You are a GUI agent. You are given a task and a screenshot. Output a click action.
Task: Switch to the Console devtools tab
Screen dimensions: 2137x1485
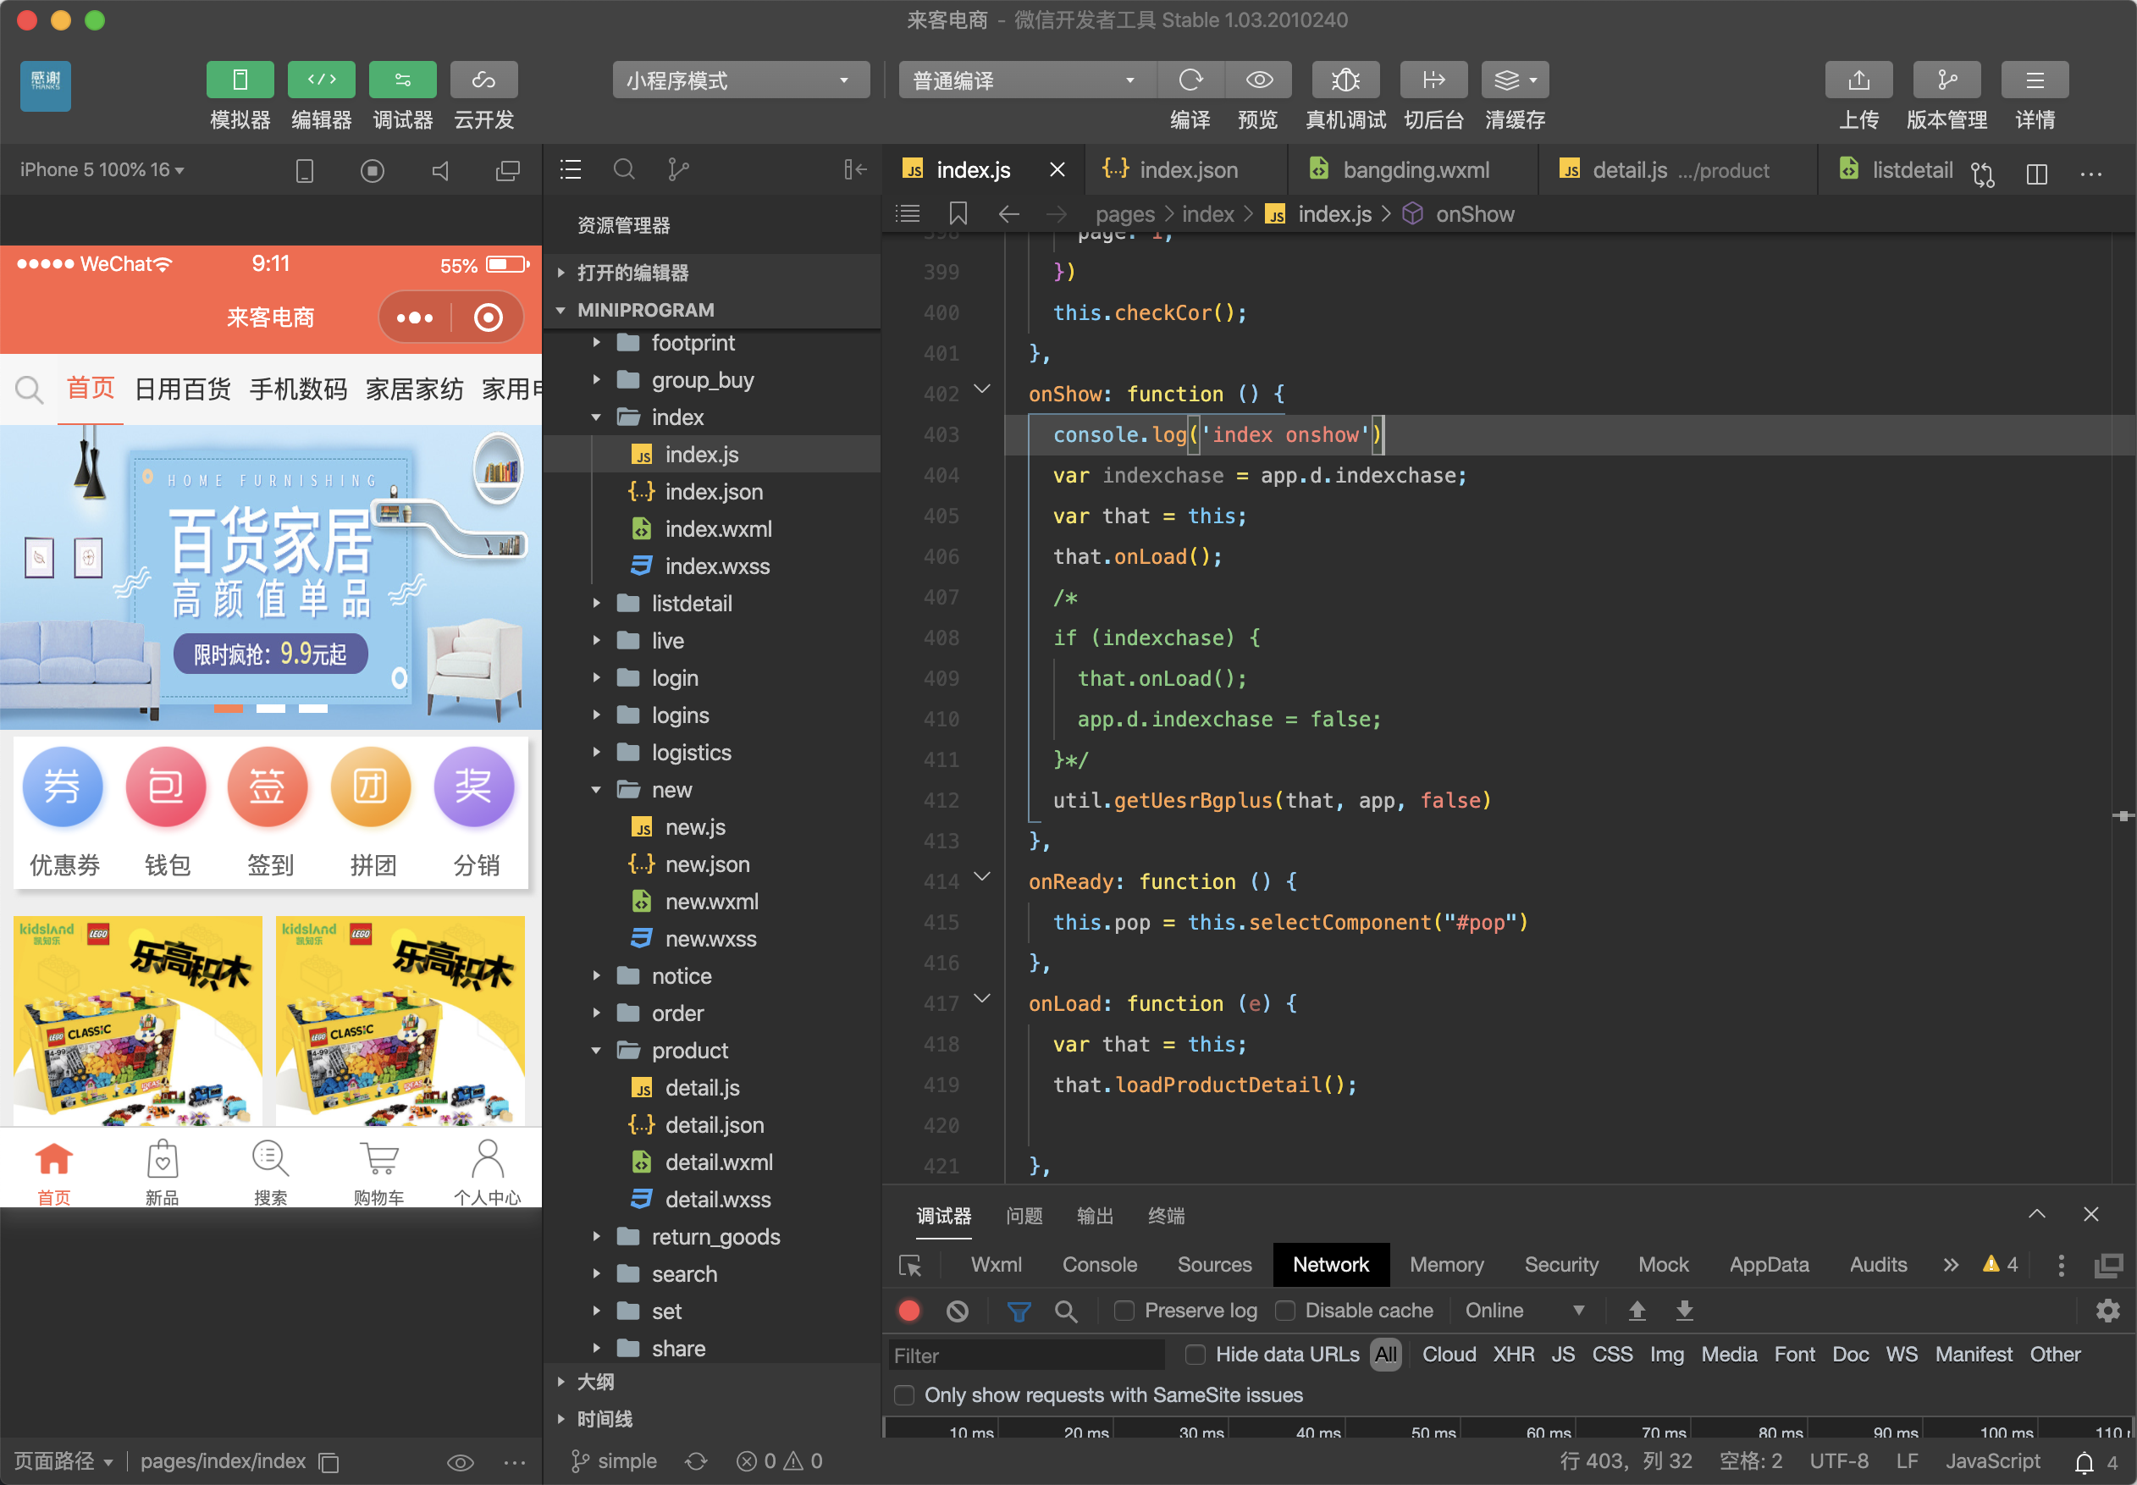(1100, 1265)
